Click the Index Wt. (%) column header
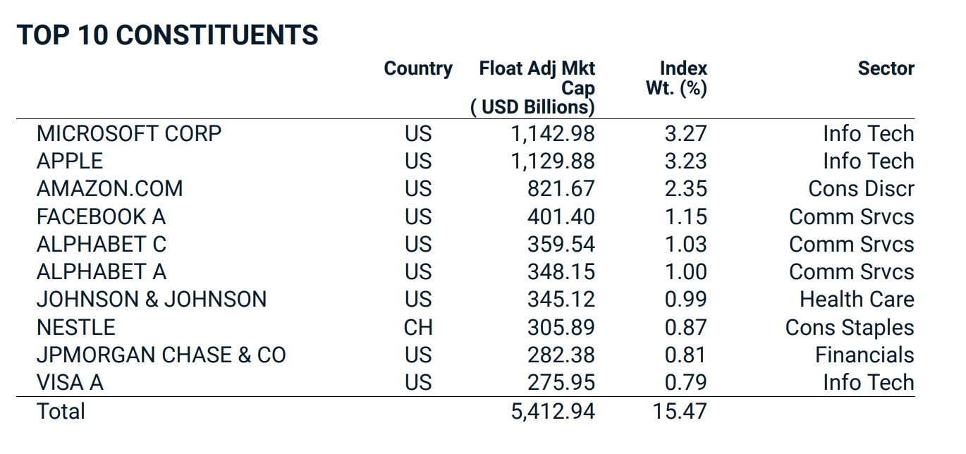The image size is (966, 454). point(676,78)
